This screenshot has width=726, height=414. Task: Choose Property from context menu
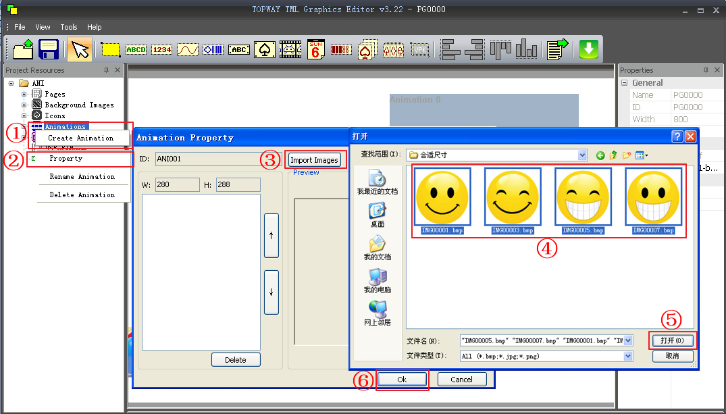click(66, 159)
